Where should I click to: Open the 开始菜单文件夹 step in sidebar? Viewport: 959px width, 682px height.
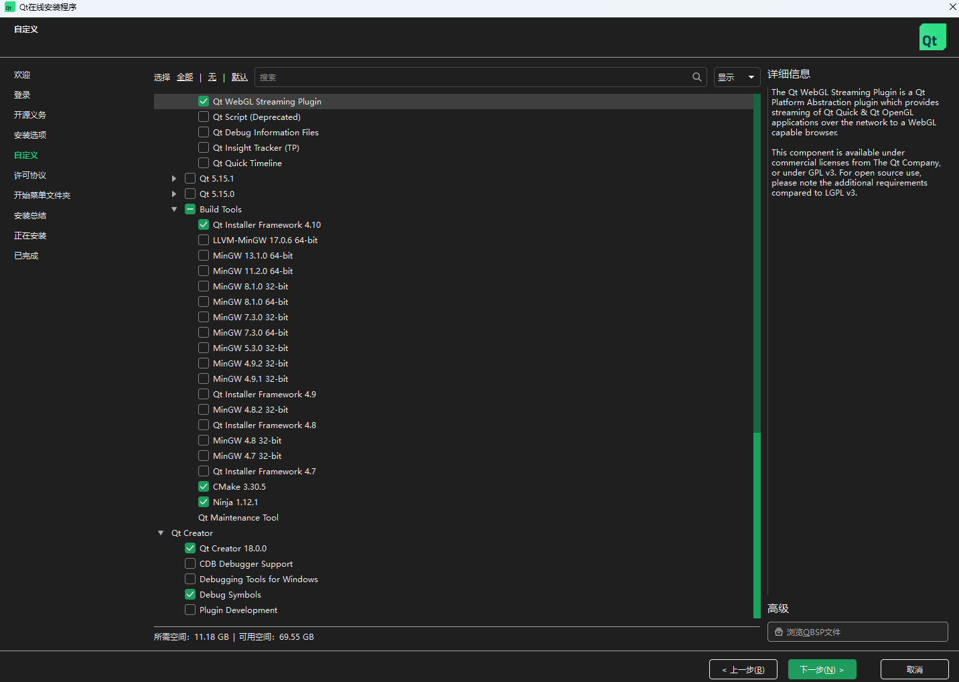42,196
